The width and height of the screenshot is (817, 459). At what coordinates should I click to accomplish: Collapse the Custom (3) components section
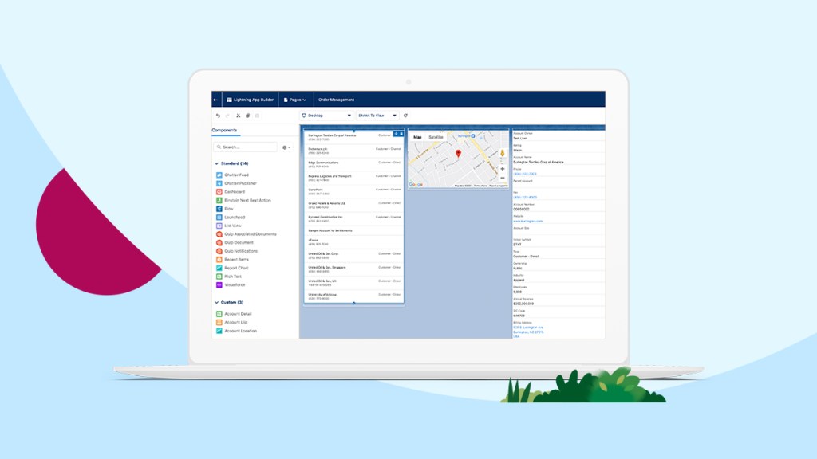tap(216, 303)
